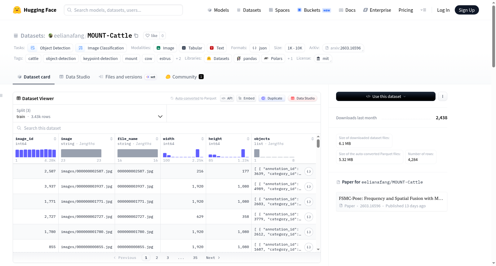Open the FSMC-Pose paper card
Screen dimensions: 496x266
392,202
